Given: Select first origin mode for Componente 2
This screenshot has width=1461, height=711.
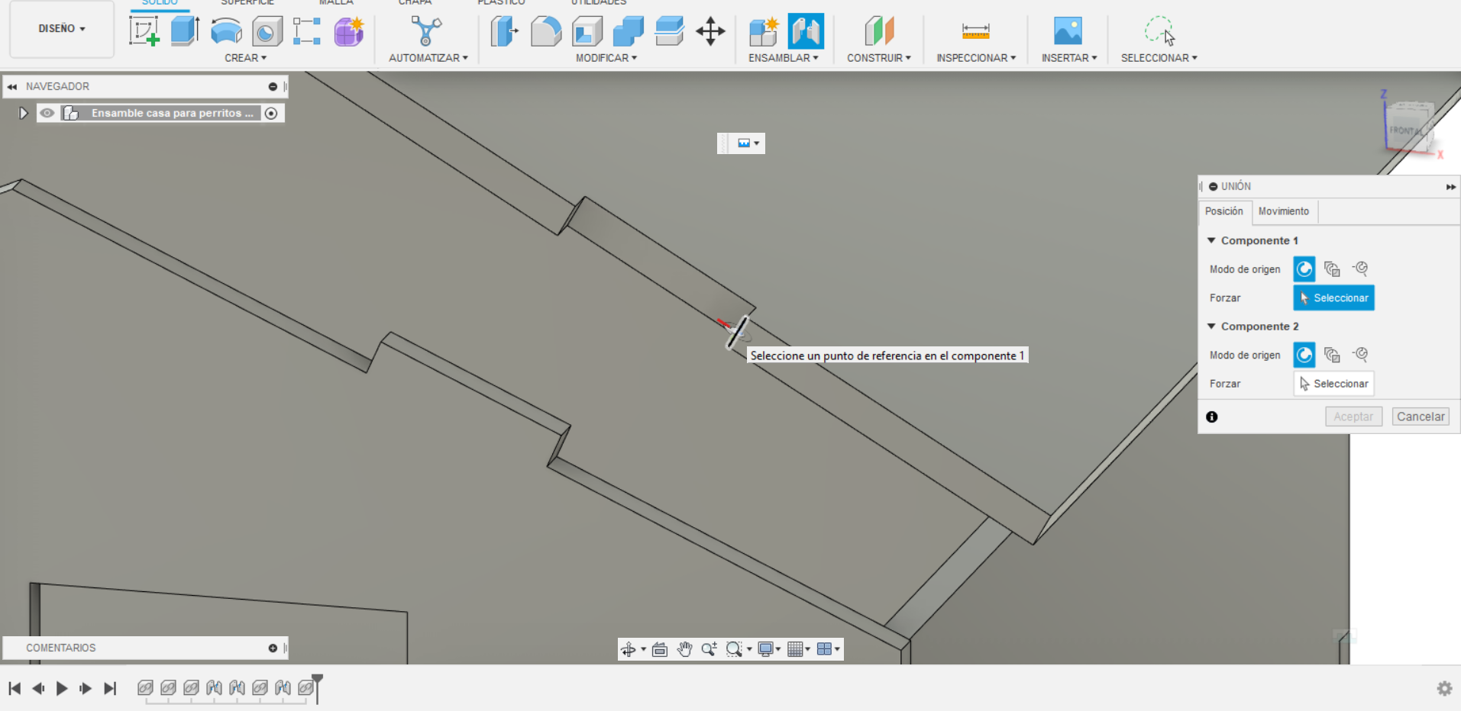Looking at the screenshot, I should 1304,355.
